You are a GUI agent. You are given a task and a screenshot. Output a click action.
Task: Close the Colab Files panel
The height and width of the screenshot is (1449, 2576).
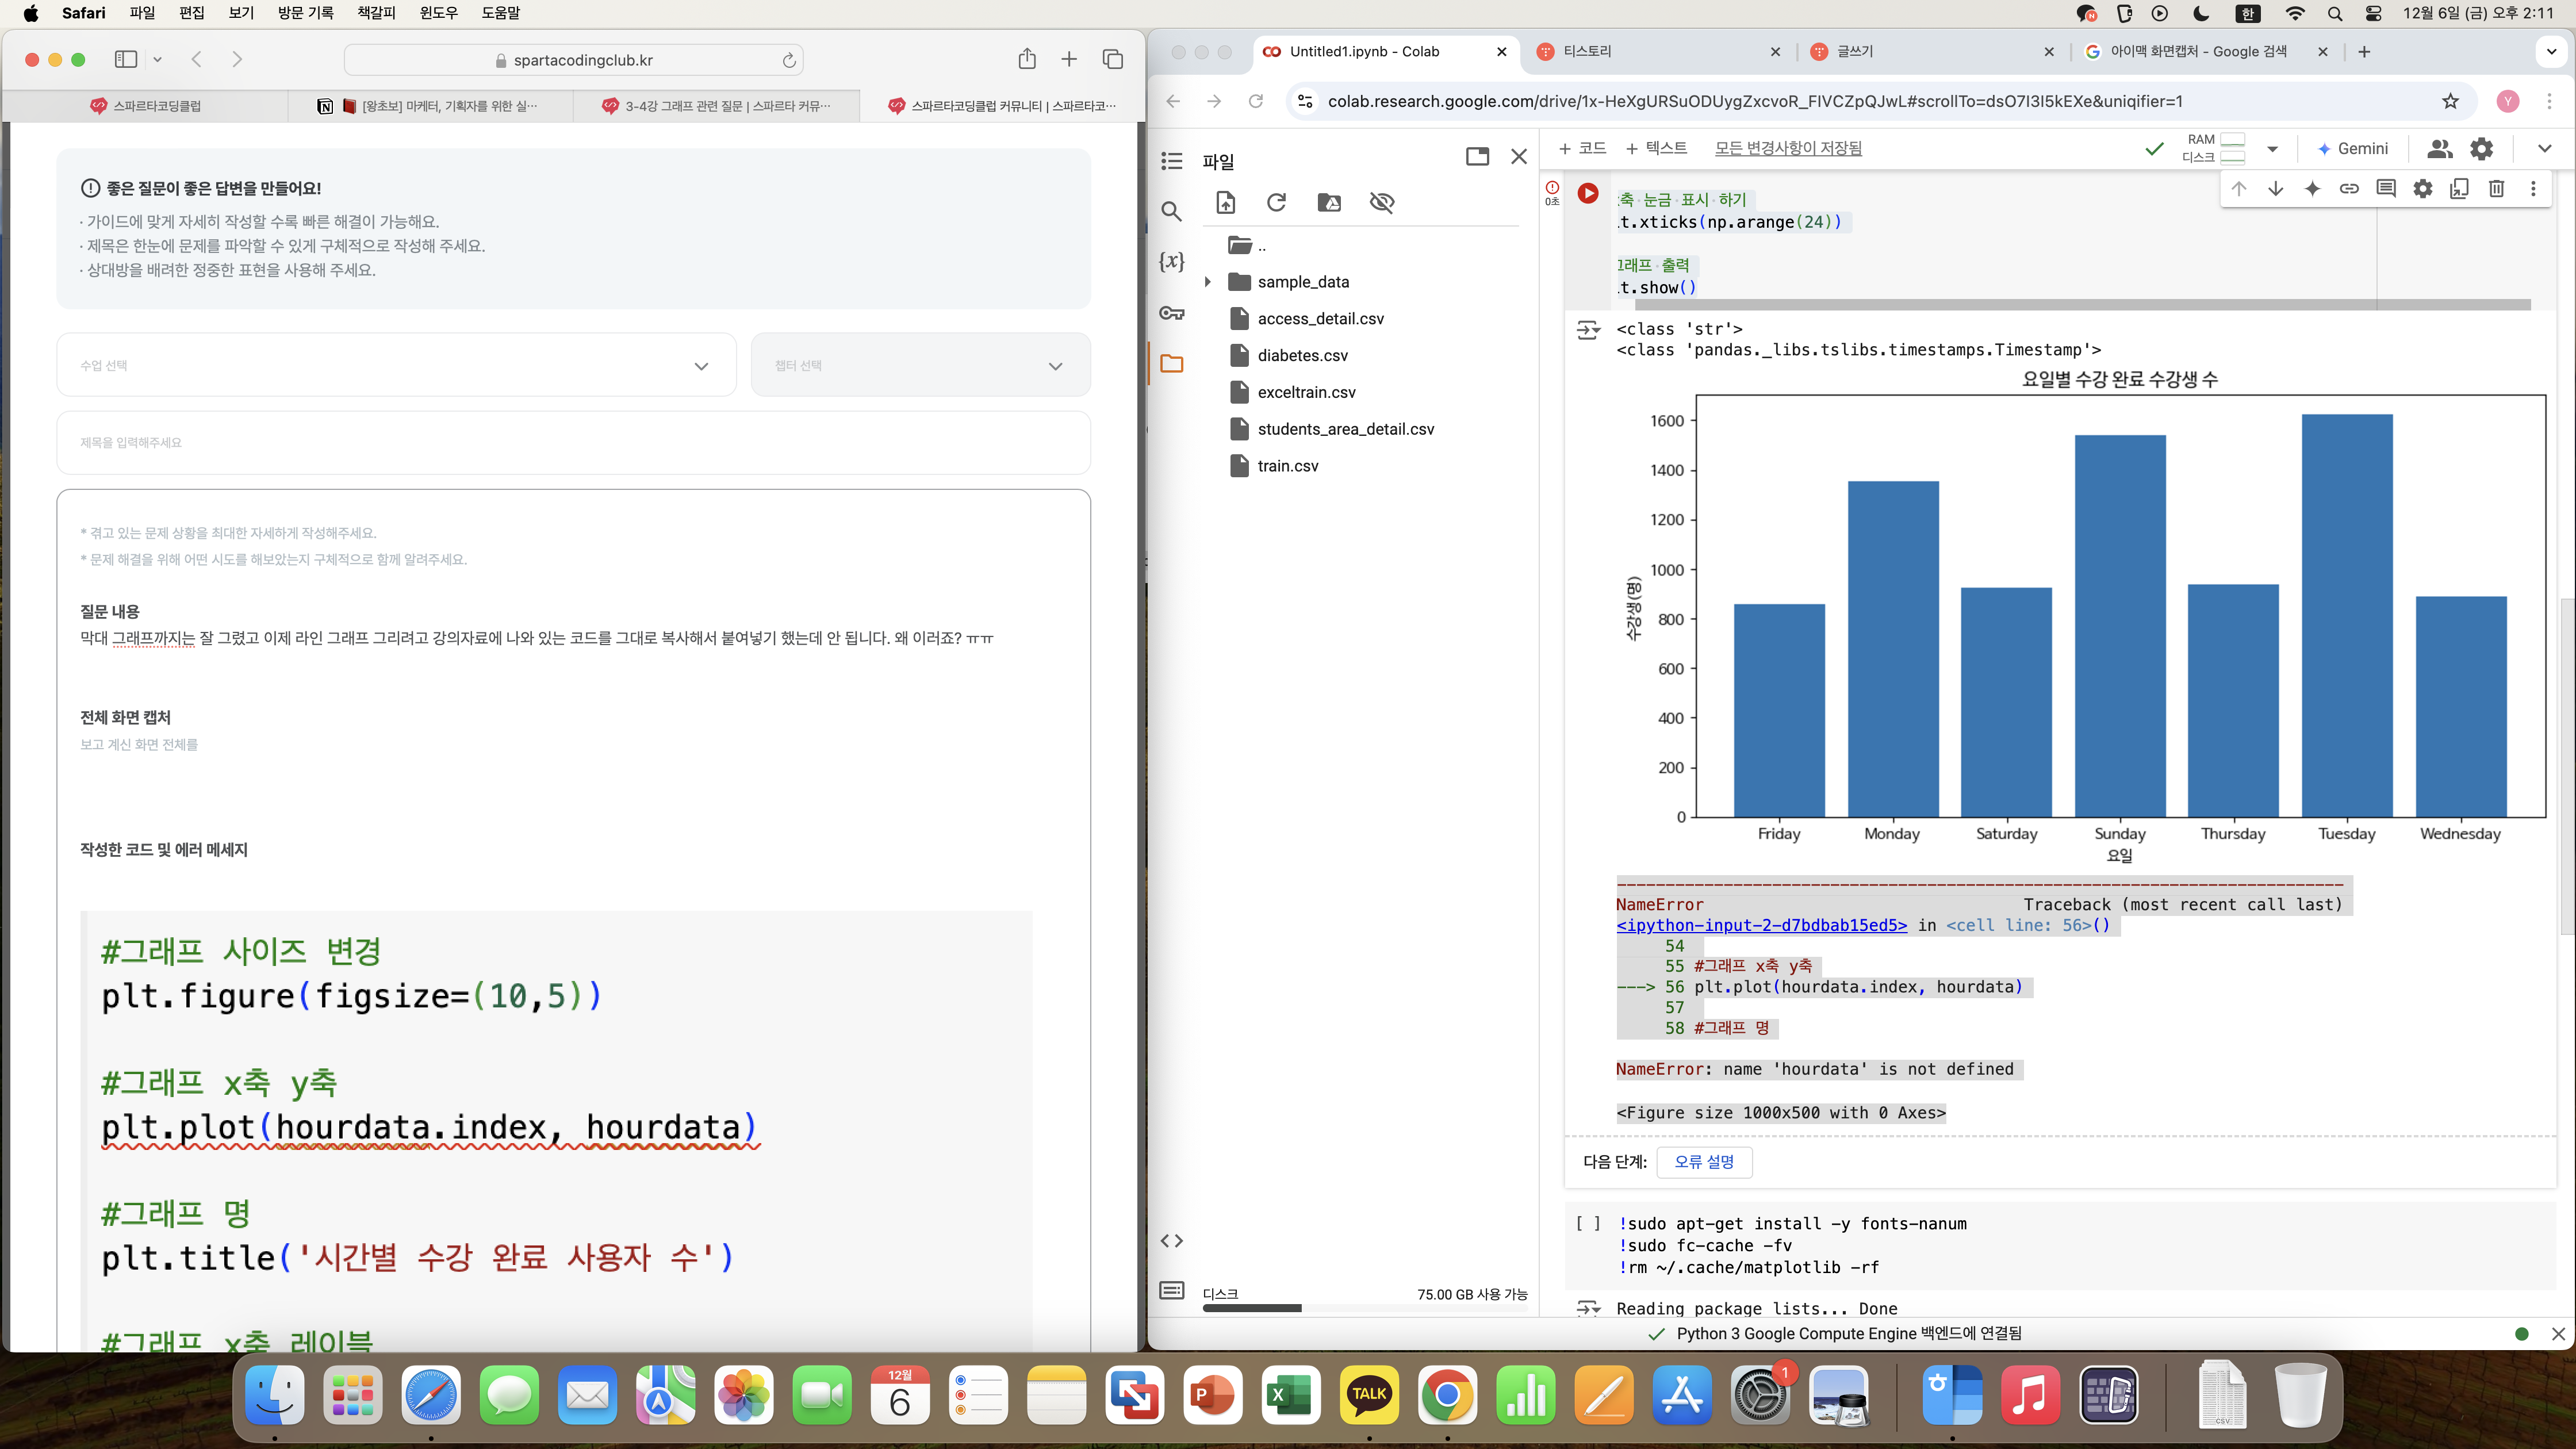pos(1518,156)
